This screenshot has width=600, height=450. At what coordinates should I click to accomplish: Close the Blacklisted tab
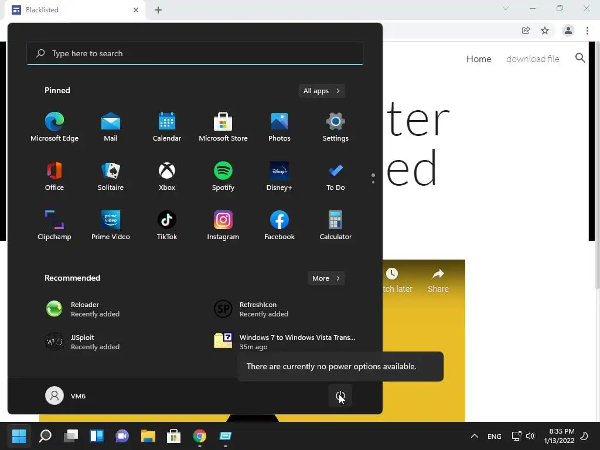pyautogui.click(x=136, y=10)
